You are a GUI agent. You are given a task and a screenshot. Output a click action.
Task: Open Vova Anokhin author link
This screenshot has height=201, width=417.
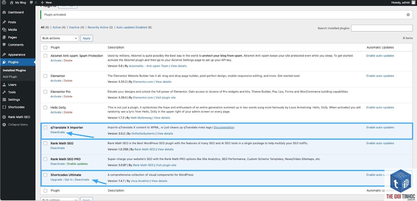click(x=140, y=181)
